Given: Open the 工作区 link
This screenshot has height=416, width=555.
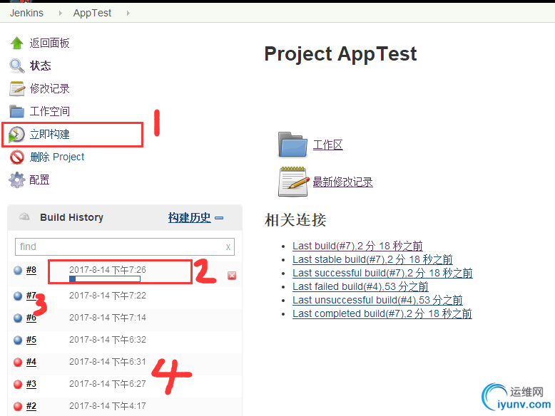Looking at the screenshot, I should coord(327,145).
